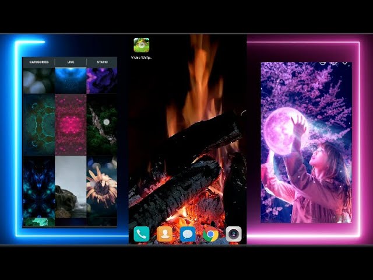Open the Contacts app in dock
373x280 pixels.
(x=164, y=234)
